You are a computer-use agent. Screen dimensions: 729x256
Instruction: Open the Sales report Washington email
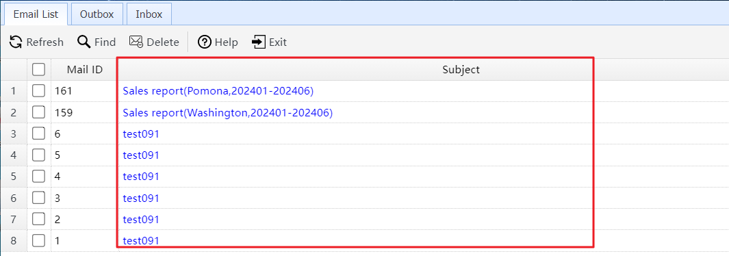(228, 112)
